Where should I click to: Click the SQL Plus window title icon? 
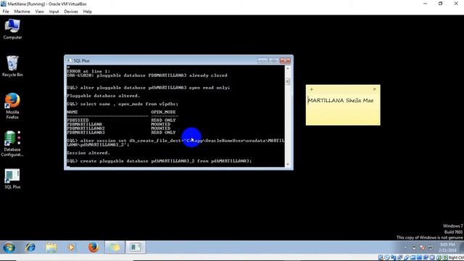coord(70,61)
